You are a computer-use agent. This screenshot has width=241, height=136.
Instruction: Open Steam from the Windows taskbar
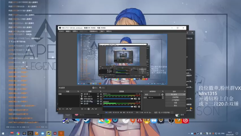coord(49,133)
